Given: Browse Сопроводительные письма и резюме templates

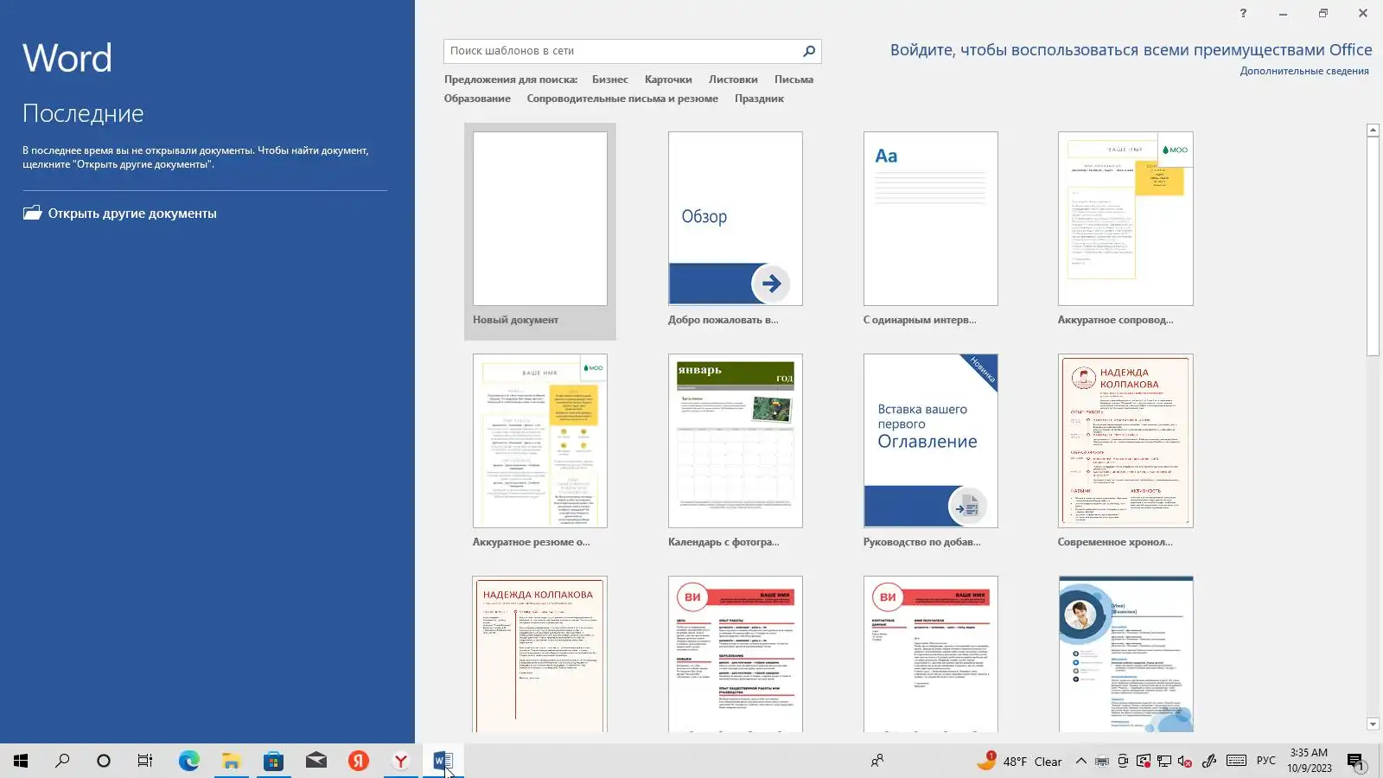Looking at the screenshot, I should click(x=622, y=99).
